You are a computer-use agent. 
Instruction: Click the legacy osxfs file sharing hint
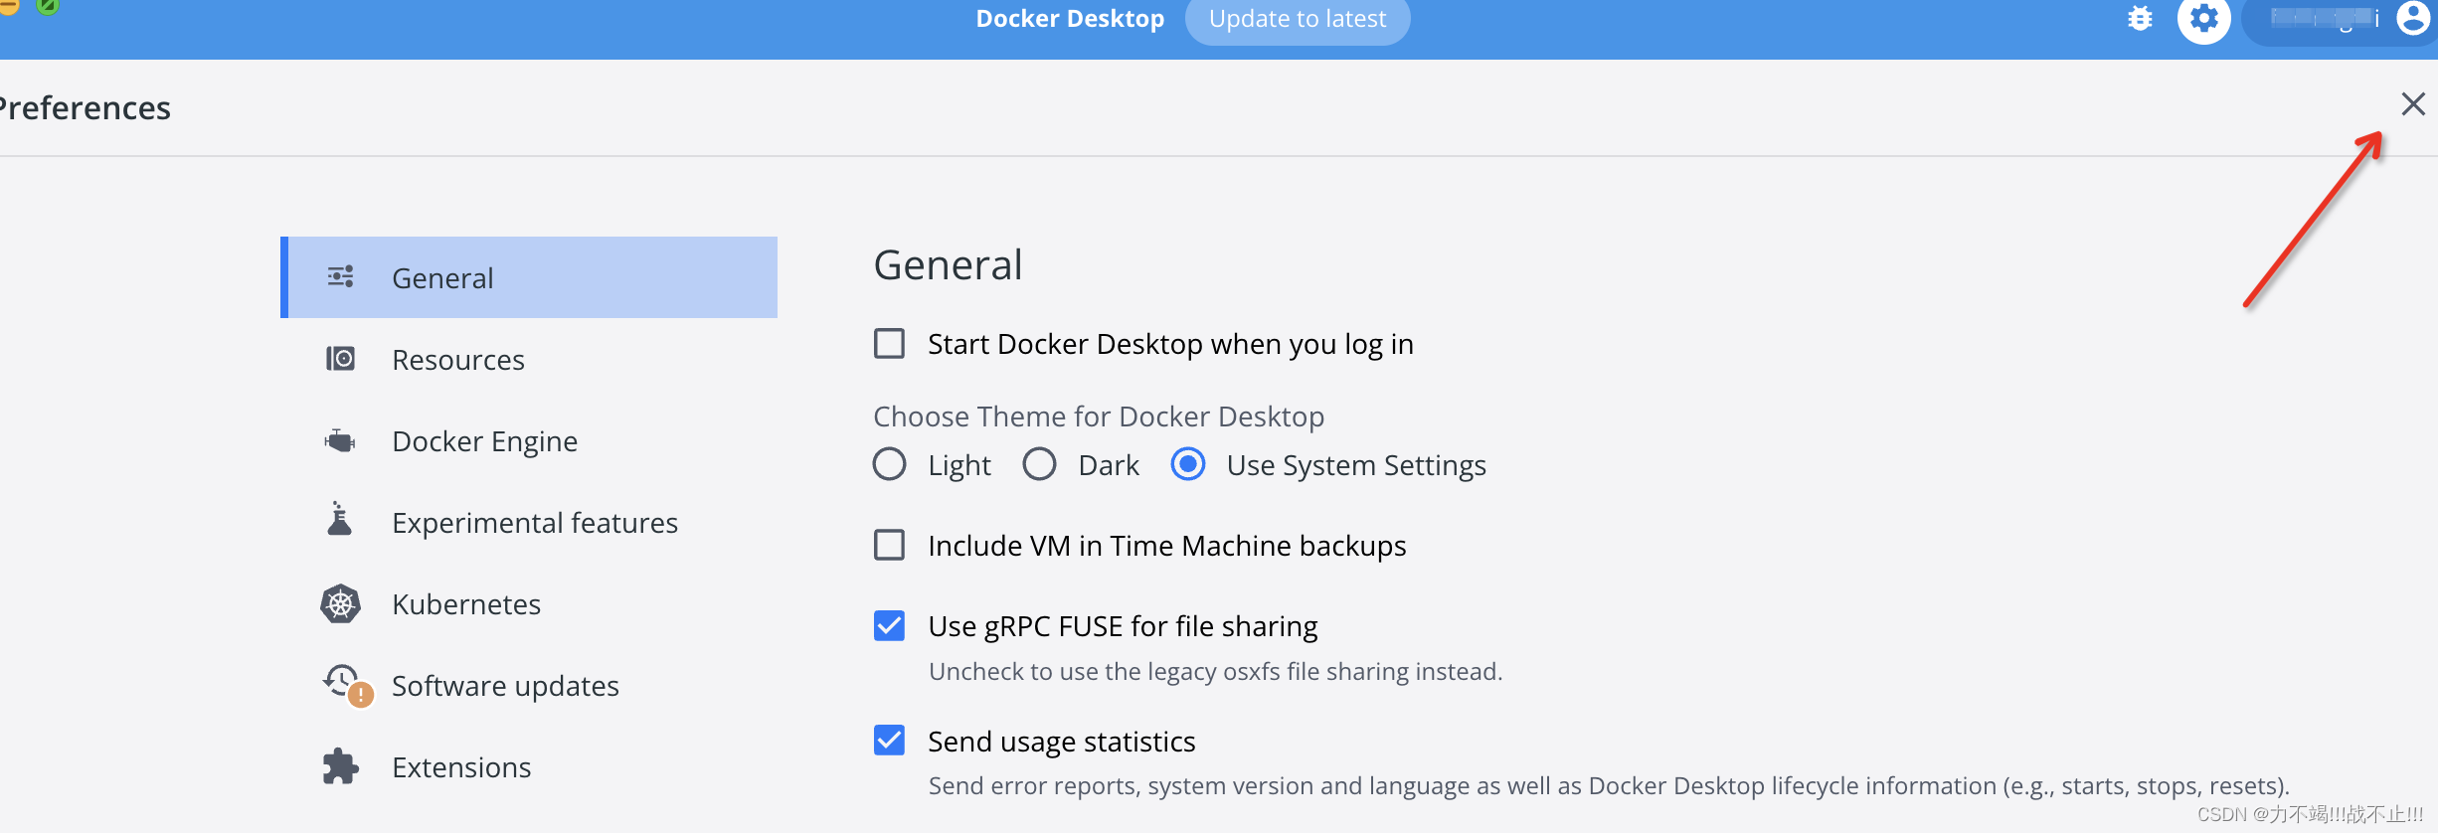coord(1215,672)
